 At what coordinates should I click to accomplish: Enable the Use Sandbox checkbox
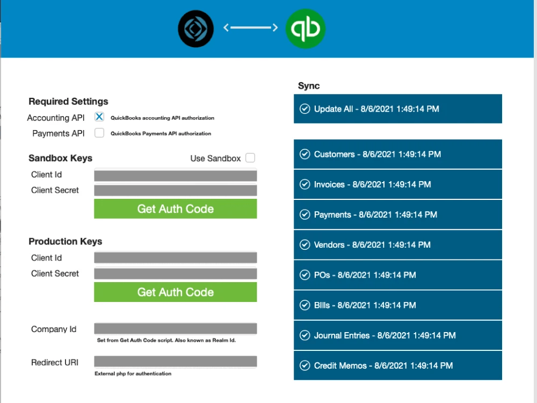click(250, 157)
